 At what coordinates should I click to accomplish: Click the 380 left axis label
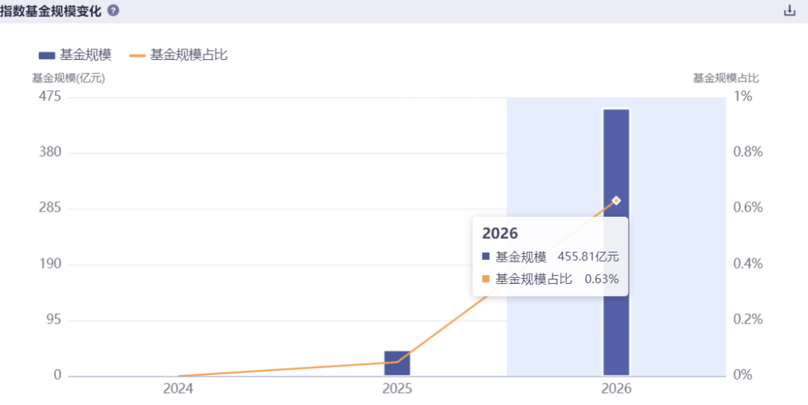(50, 152)
